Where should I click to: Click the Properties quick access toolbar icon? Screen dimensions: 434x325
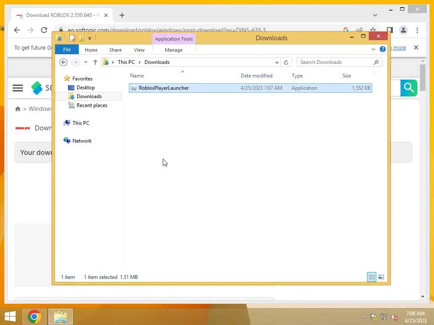click(x=72, y=38)
